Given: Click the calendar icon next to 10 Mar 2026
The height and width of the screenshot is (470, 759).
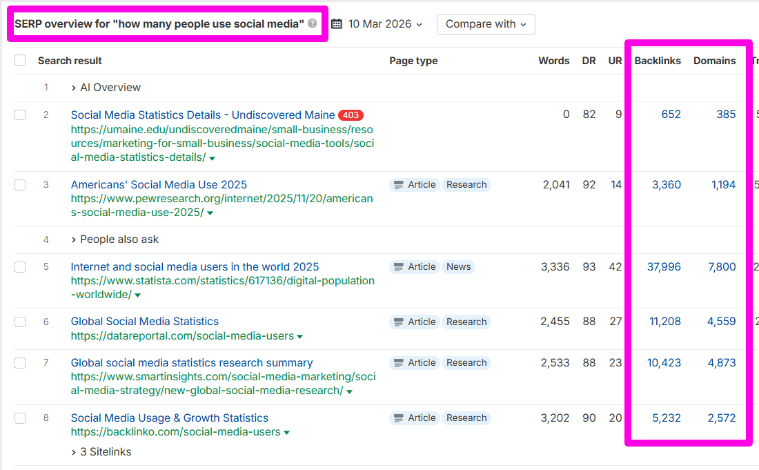Looking at the screenshot, I should coord(337,23).
